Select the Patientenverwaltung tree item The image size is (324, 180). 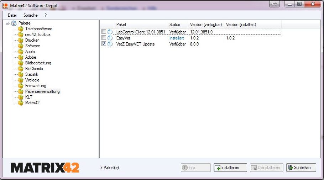coord(42,91)
